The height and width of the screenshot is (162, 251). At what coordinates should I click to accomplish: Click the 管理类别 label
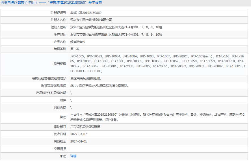coord(60,49)
